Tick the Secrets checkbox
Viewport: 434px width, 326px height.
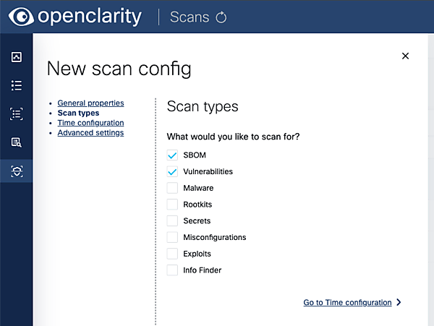point(172,221)
